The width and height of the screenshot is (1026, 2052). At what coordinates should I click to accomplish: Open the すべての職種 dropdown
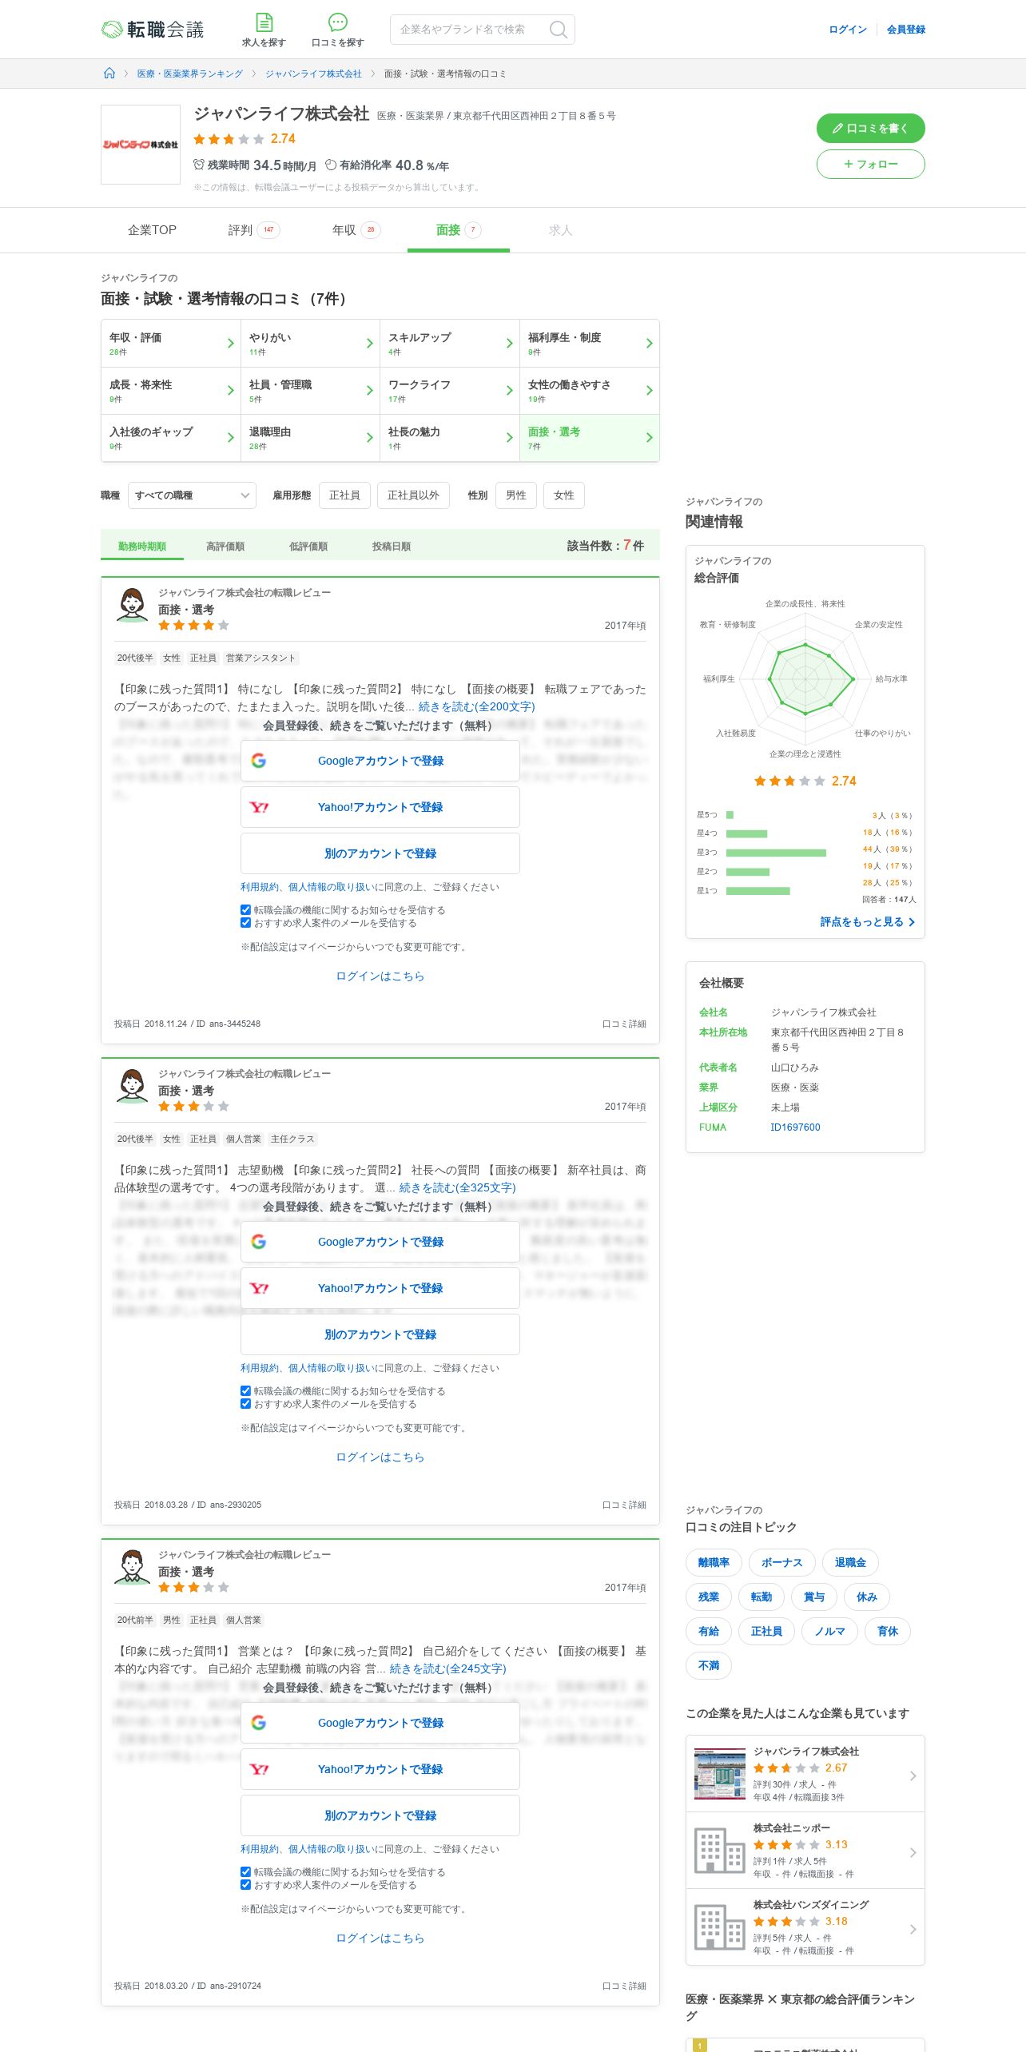192,495
